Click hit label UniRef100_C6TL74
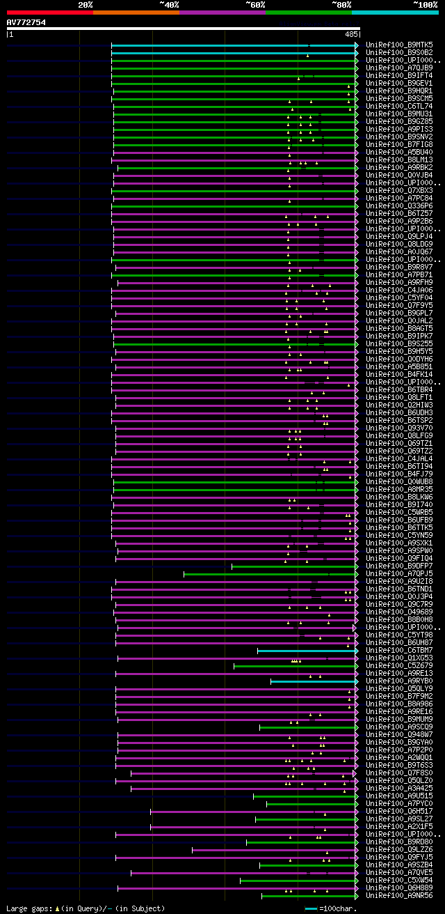Image resolution: width=445 pixels, height=914 pixels. (399, 106)
